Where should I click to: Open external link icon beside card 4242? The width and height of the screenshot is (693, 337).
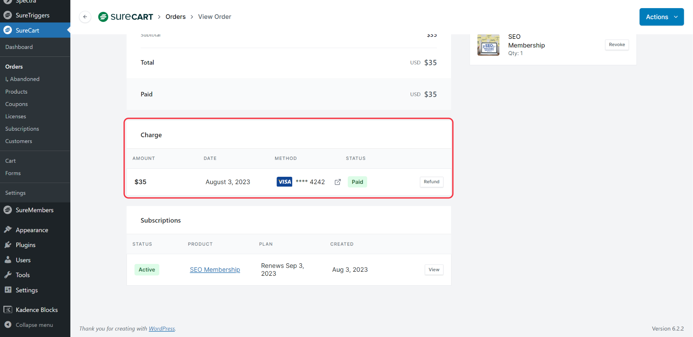click(337, 182)
